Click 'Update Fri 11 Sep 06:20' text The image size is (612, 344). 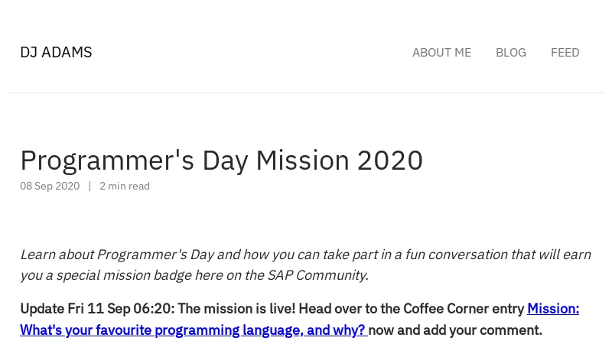[96, 309]
